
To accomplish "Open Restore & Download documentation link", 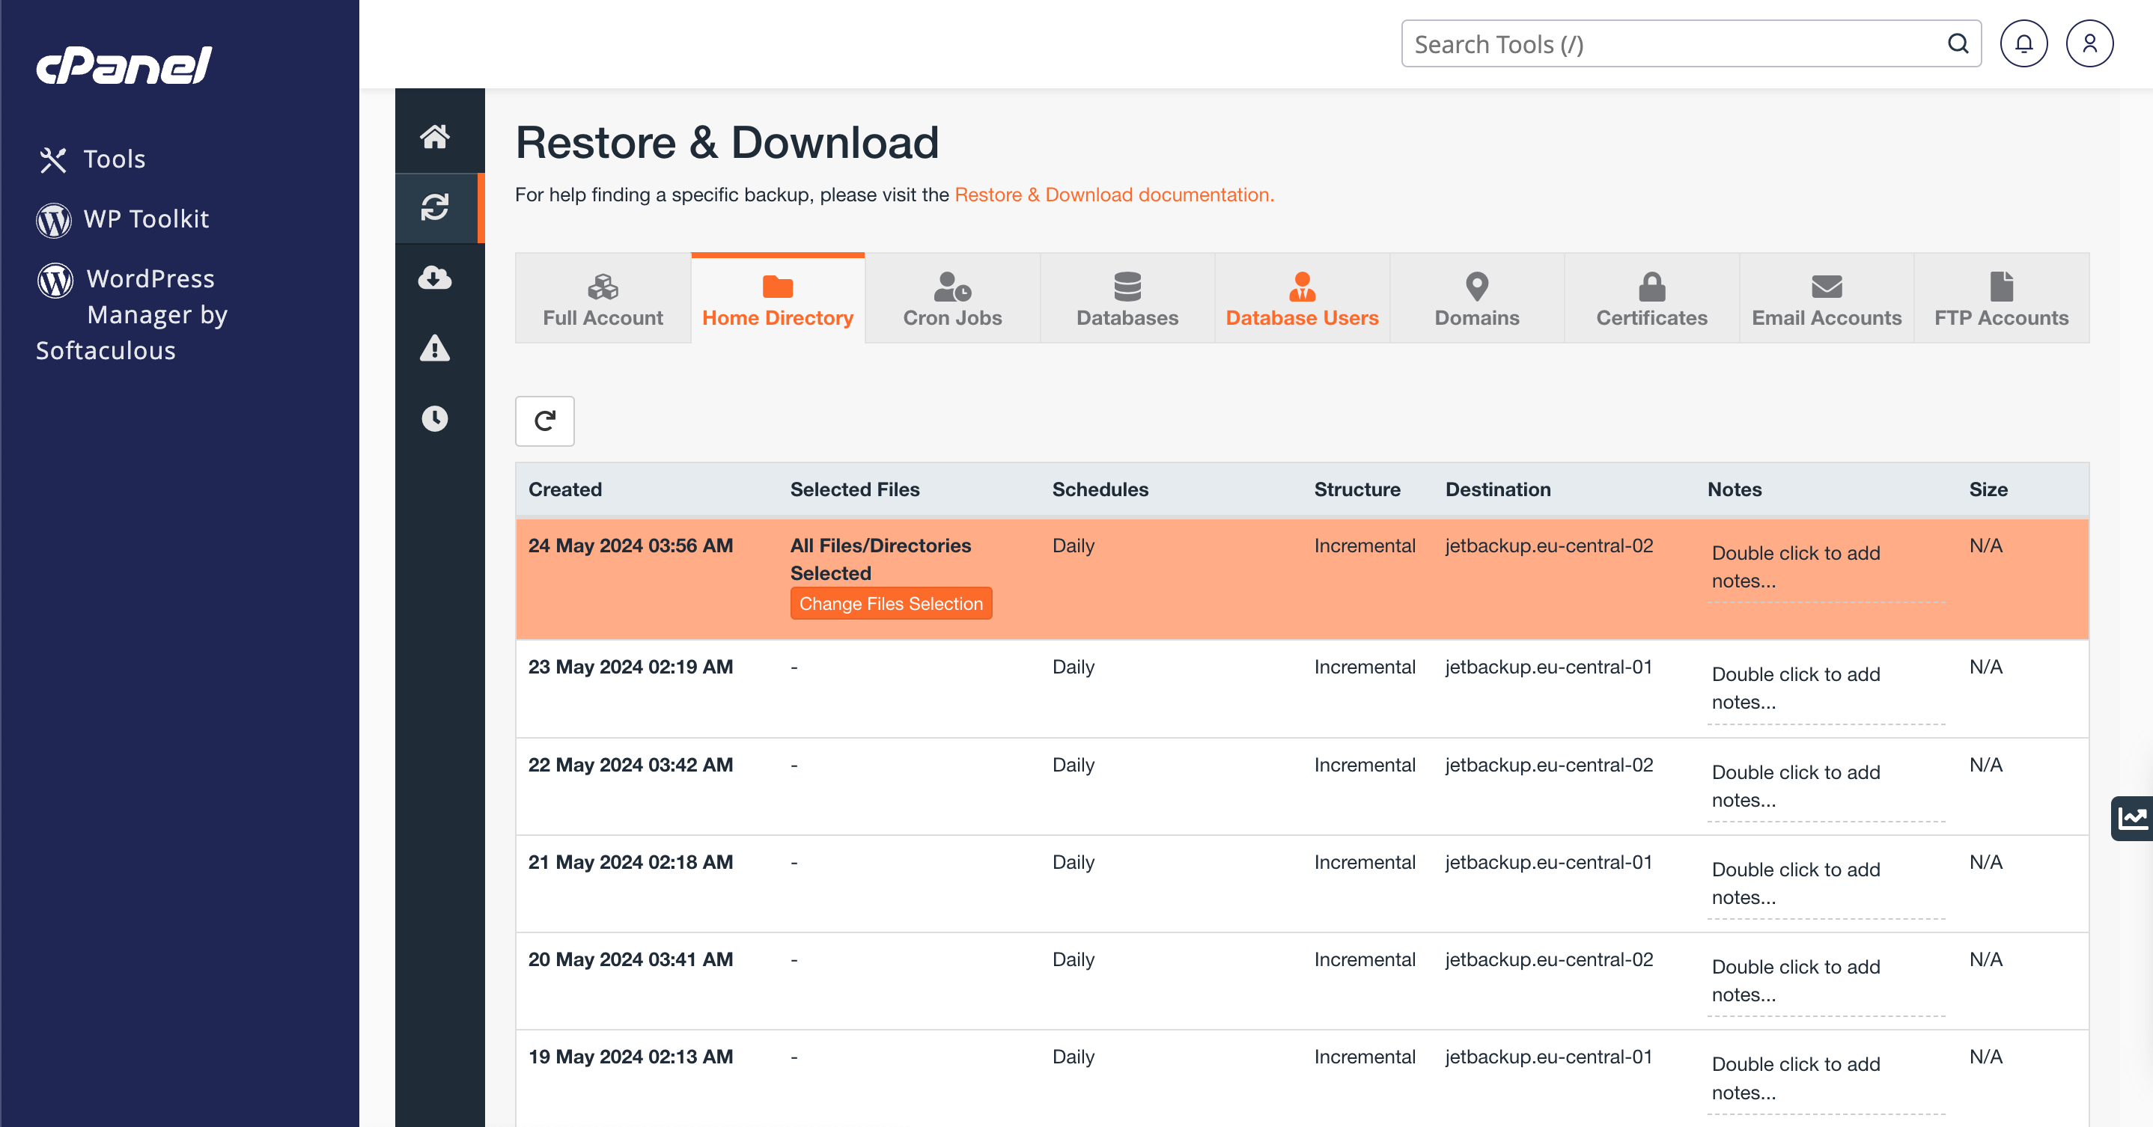I will [1113, 195].
